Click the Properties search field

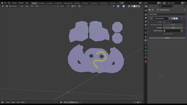tap(166, 6)
